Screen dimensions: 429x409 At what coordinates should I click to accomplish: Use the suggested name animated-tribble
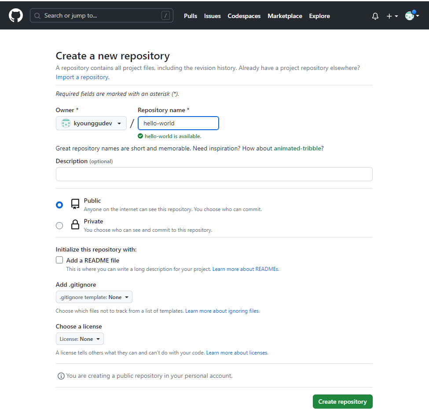[297, 148]
